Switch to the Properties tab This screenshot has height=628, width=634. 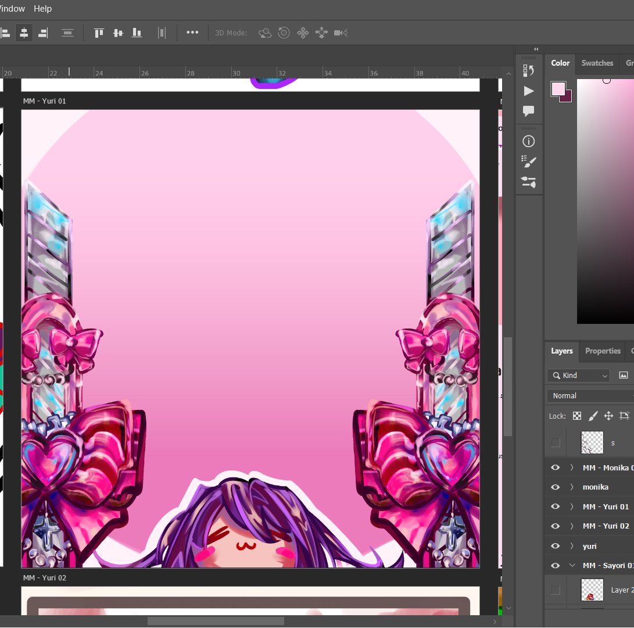[x=603, y=351]
